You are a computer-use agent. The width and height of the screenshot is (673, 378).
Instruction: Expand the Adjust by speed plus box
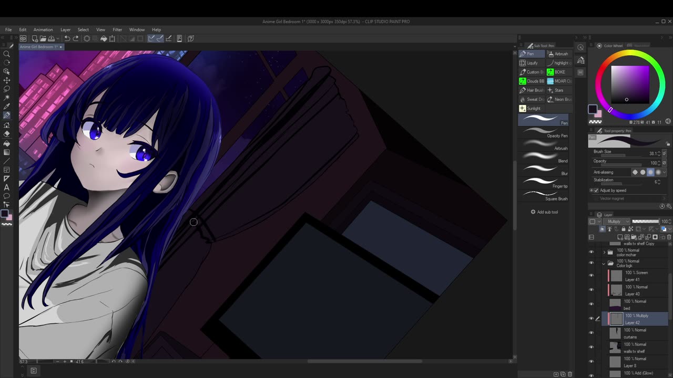[591, 191]
